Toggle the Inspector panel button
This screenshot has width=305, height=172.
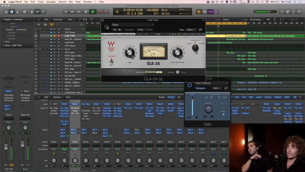click(x=12, y=12)
